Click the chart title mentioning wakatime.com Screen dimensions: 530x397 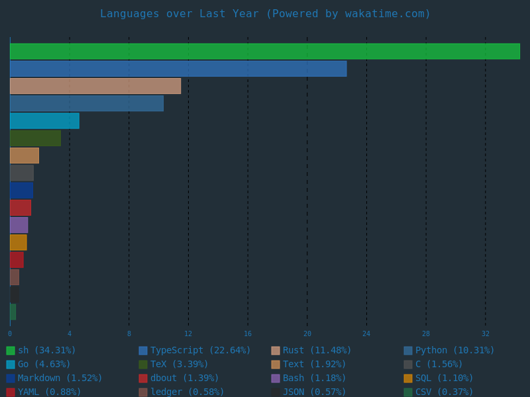(x=265, y=14)
